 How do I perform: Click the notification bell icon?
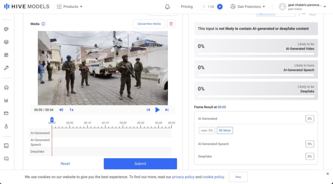(167, 7)
